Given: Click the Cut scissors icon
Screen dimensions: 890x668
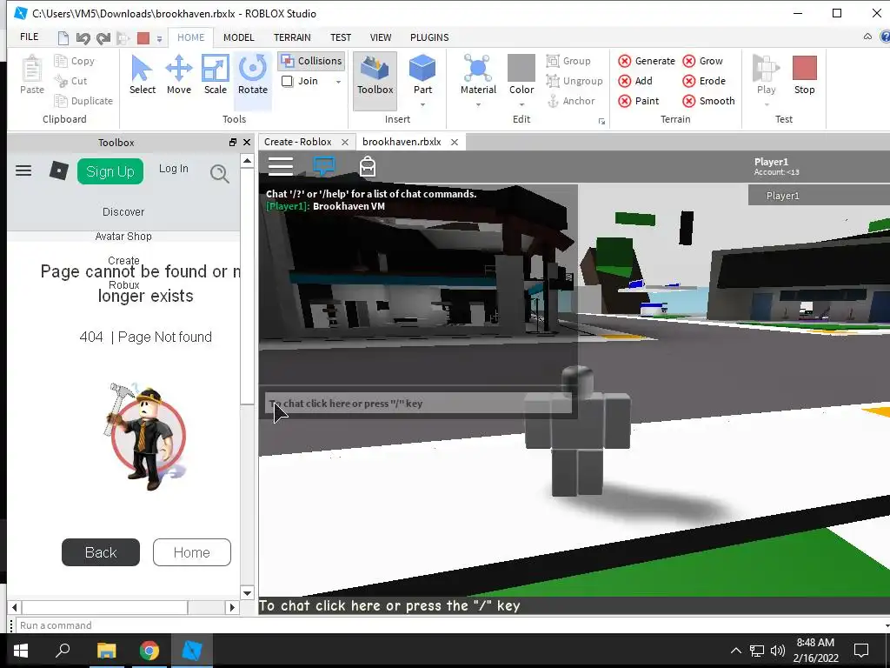Looking at the screenshot, I should 62,81.
